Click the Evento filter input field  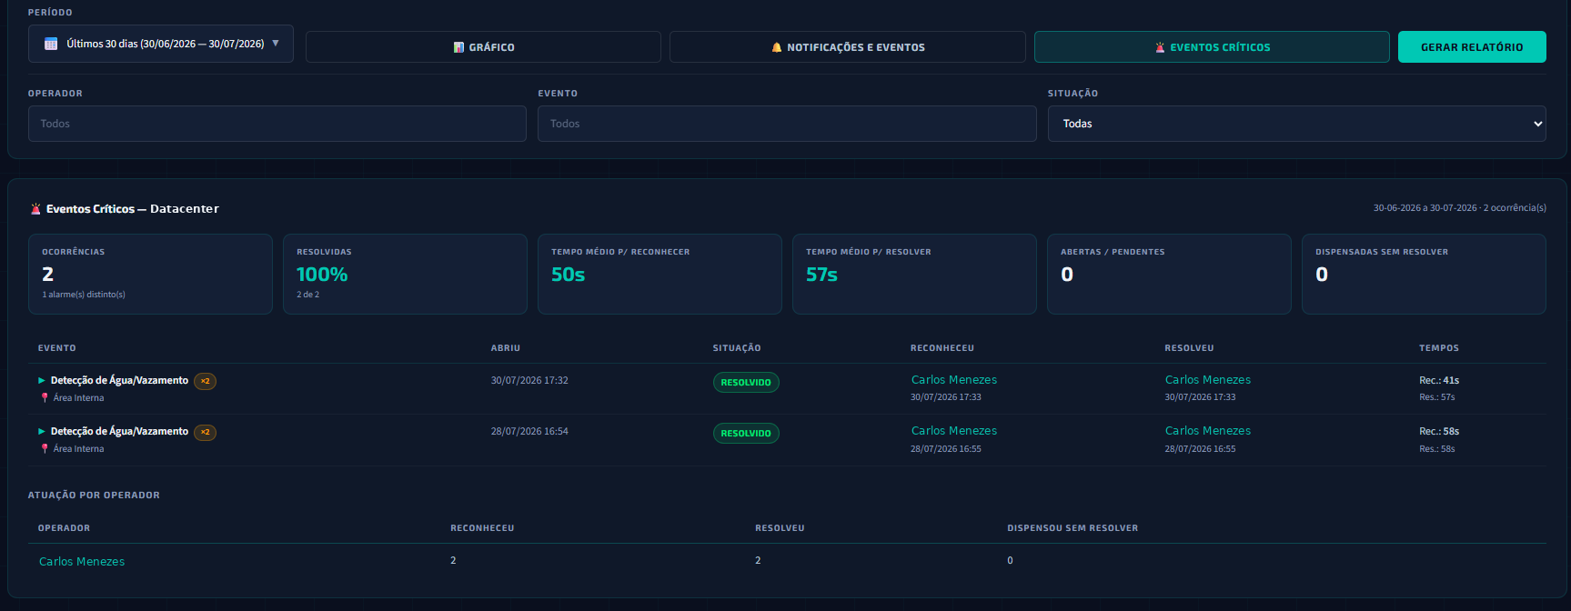pos(787,124)
